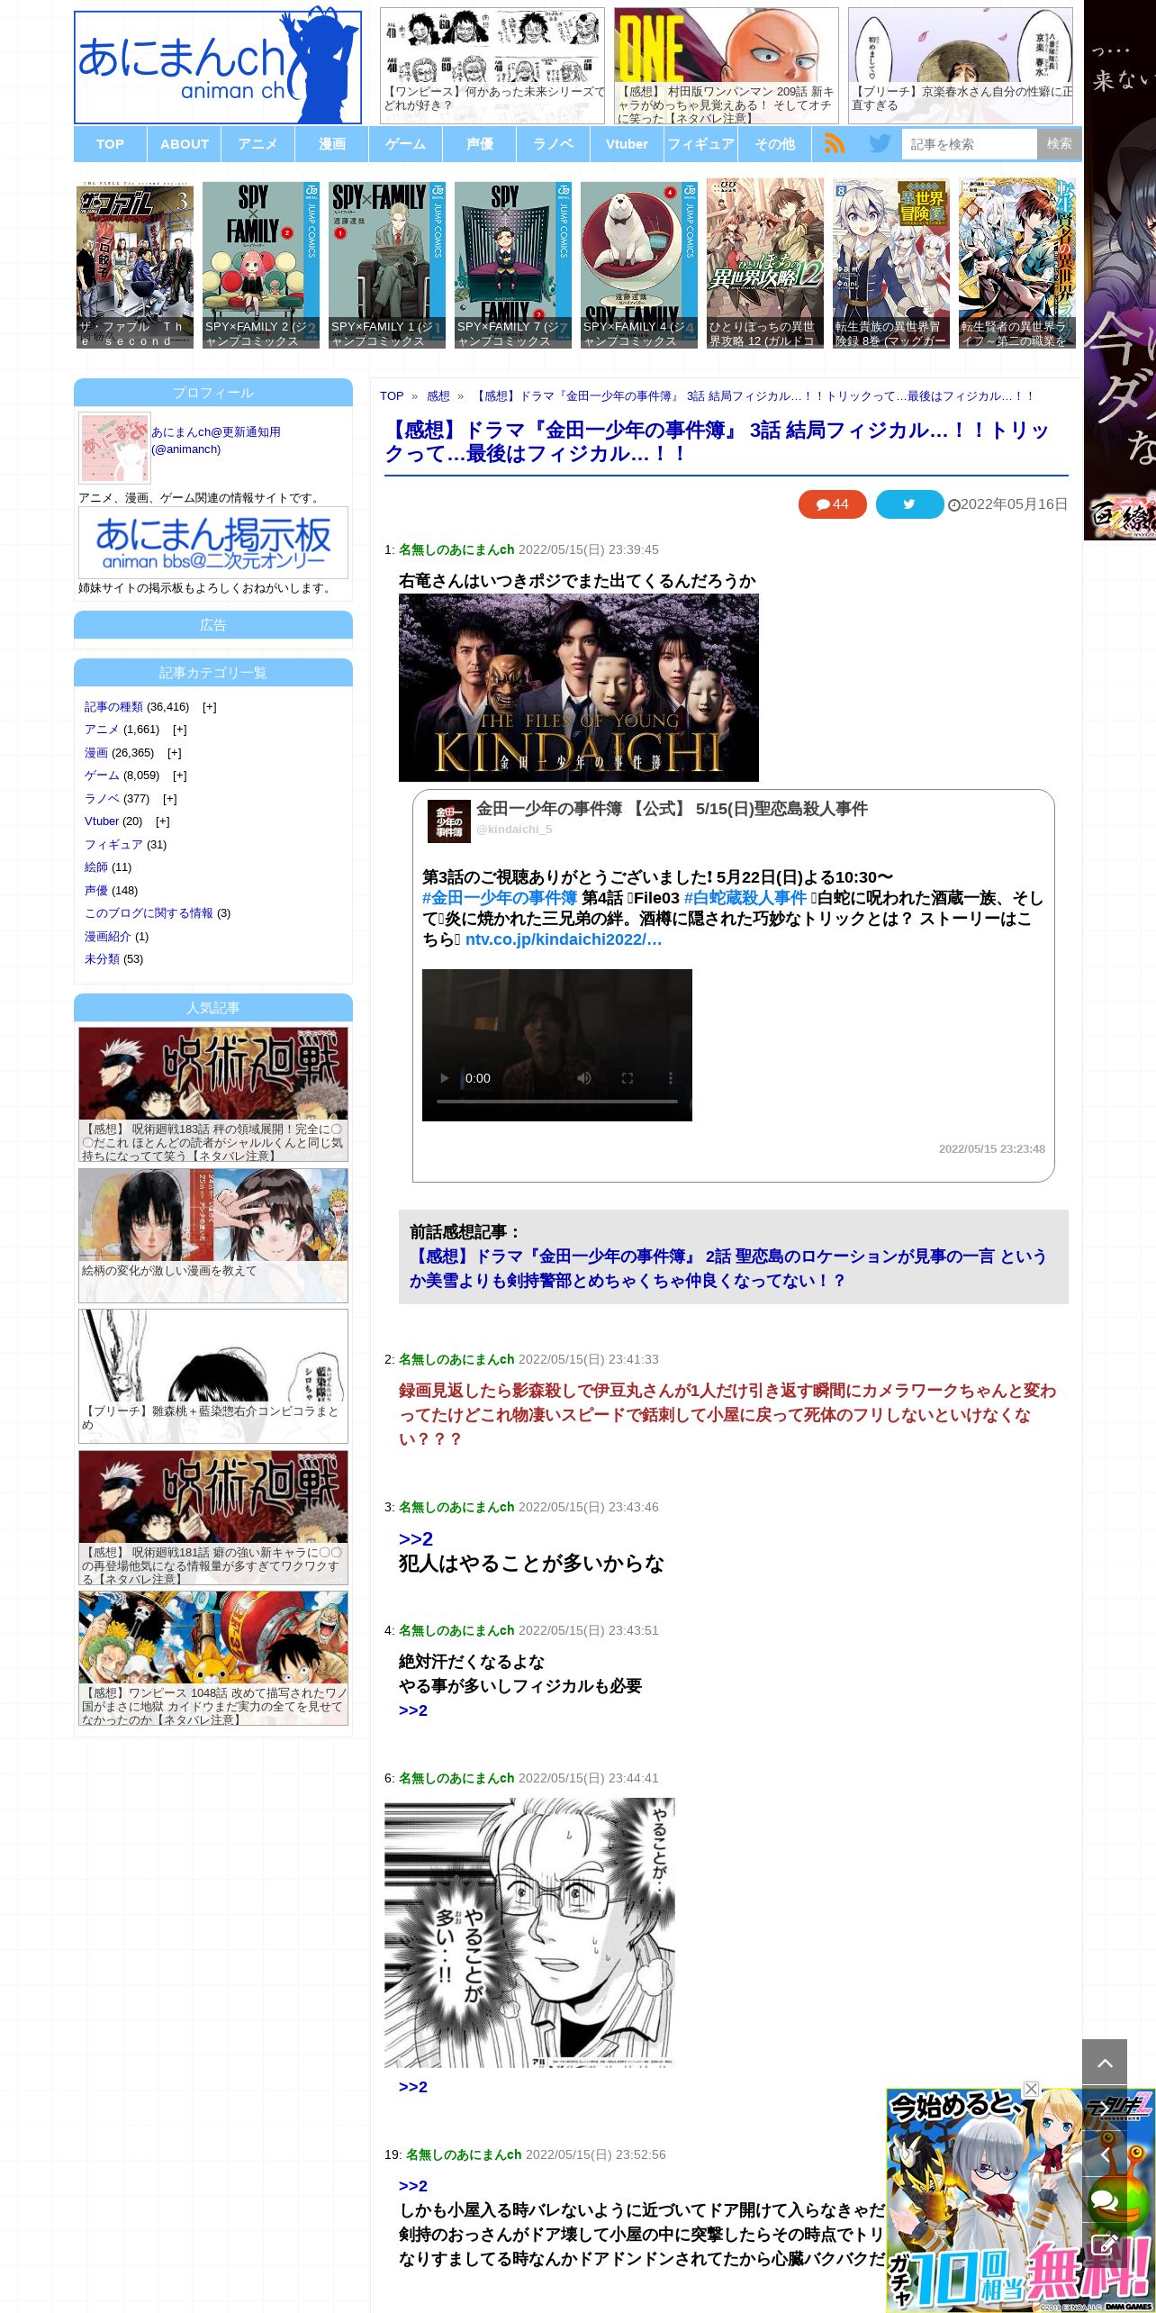
Task: Open the RSS feed icon
Action: tap(835, 143)
